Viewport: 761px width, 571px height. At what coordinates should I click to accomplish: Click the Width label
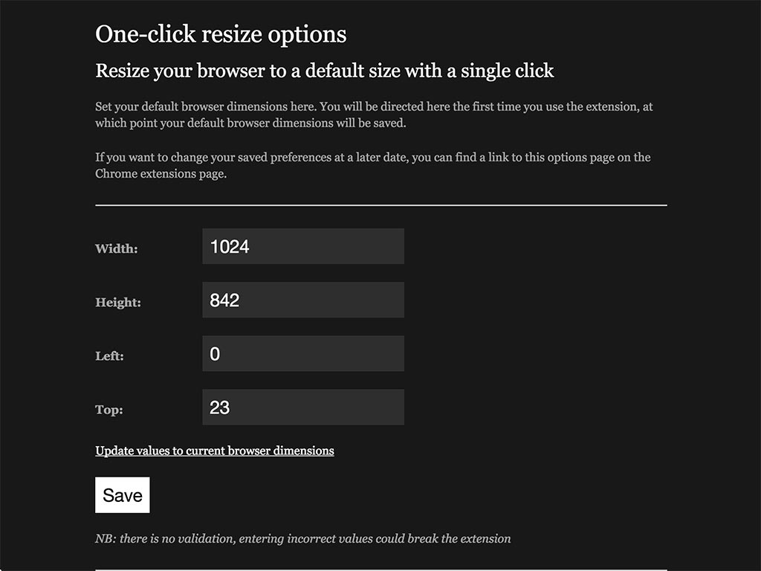(115, 249)
